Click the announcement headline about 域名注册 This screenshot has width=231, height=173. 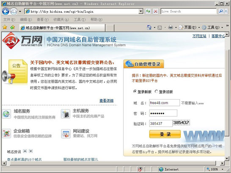[x=72, y=62]
